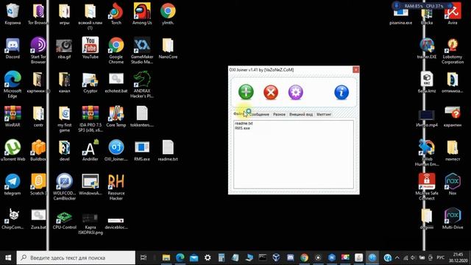
Task: Select the ANDRAX Hacker's desktop shortcut
Action: click(142, 85)
